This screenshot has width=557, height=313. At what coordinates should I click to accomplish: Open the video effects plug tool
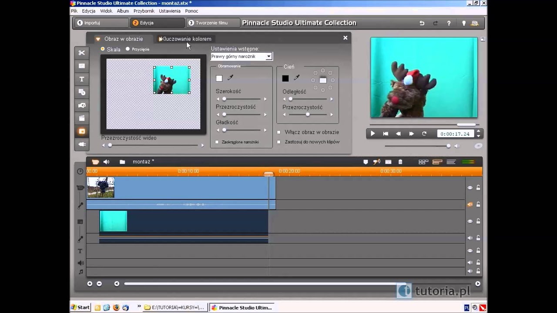pyautogui.click(x=81, y=144)
